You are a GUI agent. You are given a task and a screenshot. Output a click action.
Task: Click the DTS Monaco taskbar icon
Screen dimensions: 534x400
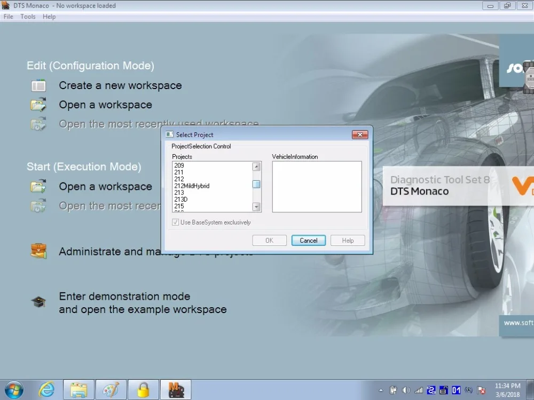click(x=176, y=390)
